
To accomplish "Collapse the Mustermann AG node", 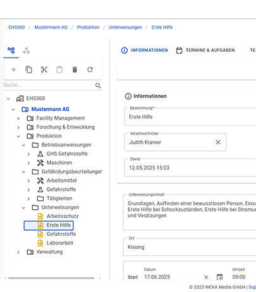I will click(13, 109).
